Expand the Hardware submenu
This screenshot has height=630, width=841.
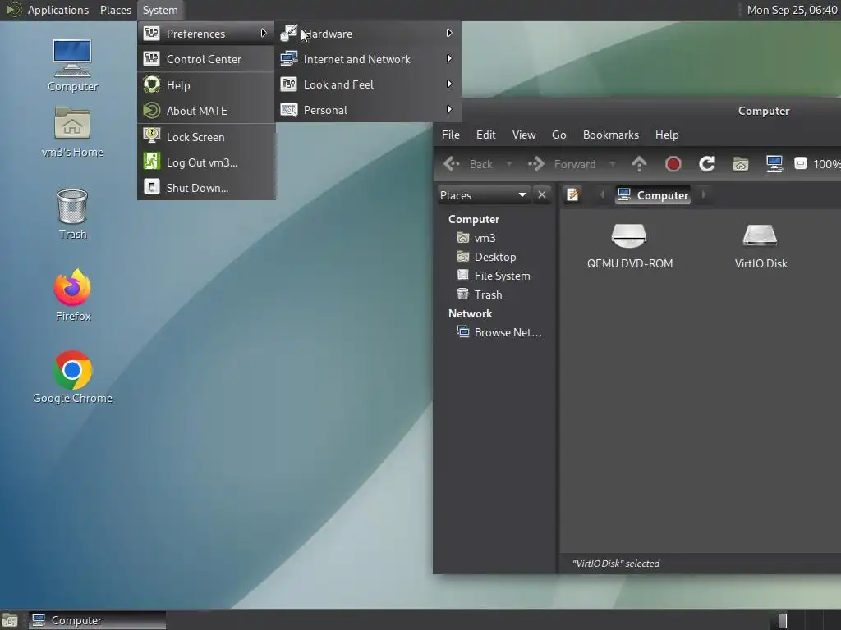click(x=367, y=33)
